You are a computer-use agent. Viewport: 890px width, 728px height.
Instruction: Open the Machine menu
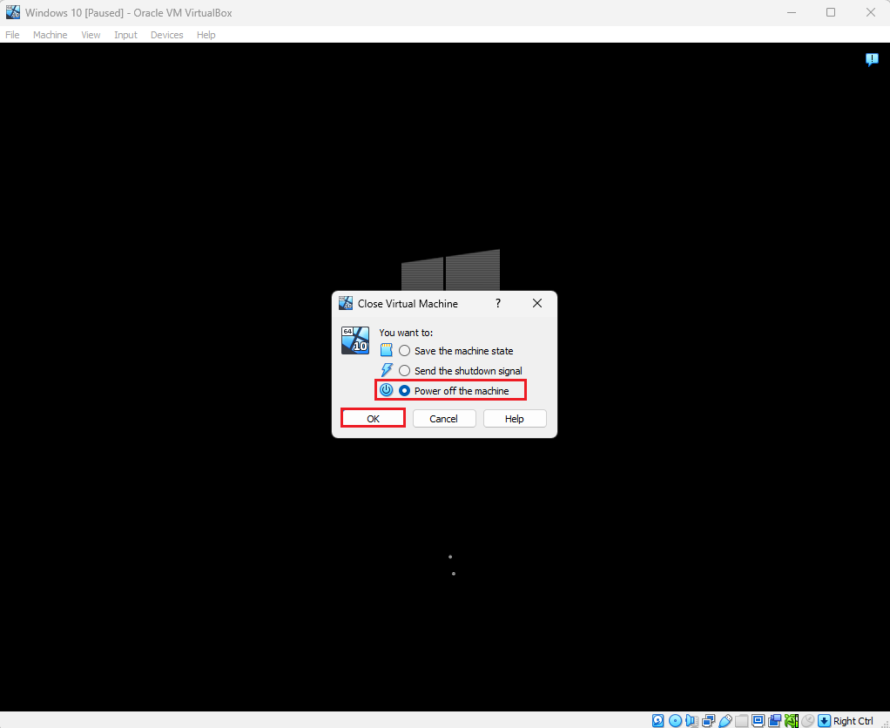coord(50,35)
